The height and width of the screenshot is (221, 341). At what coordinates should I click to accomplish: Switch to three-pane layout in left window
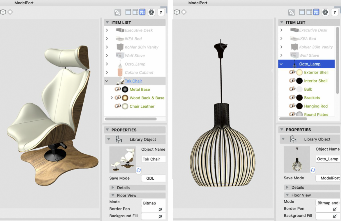tap(142, 12)
